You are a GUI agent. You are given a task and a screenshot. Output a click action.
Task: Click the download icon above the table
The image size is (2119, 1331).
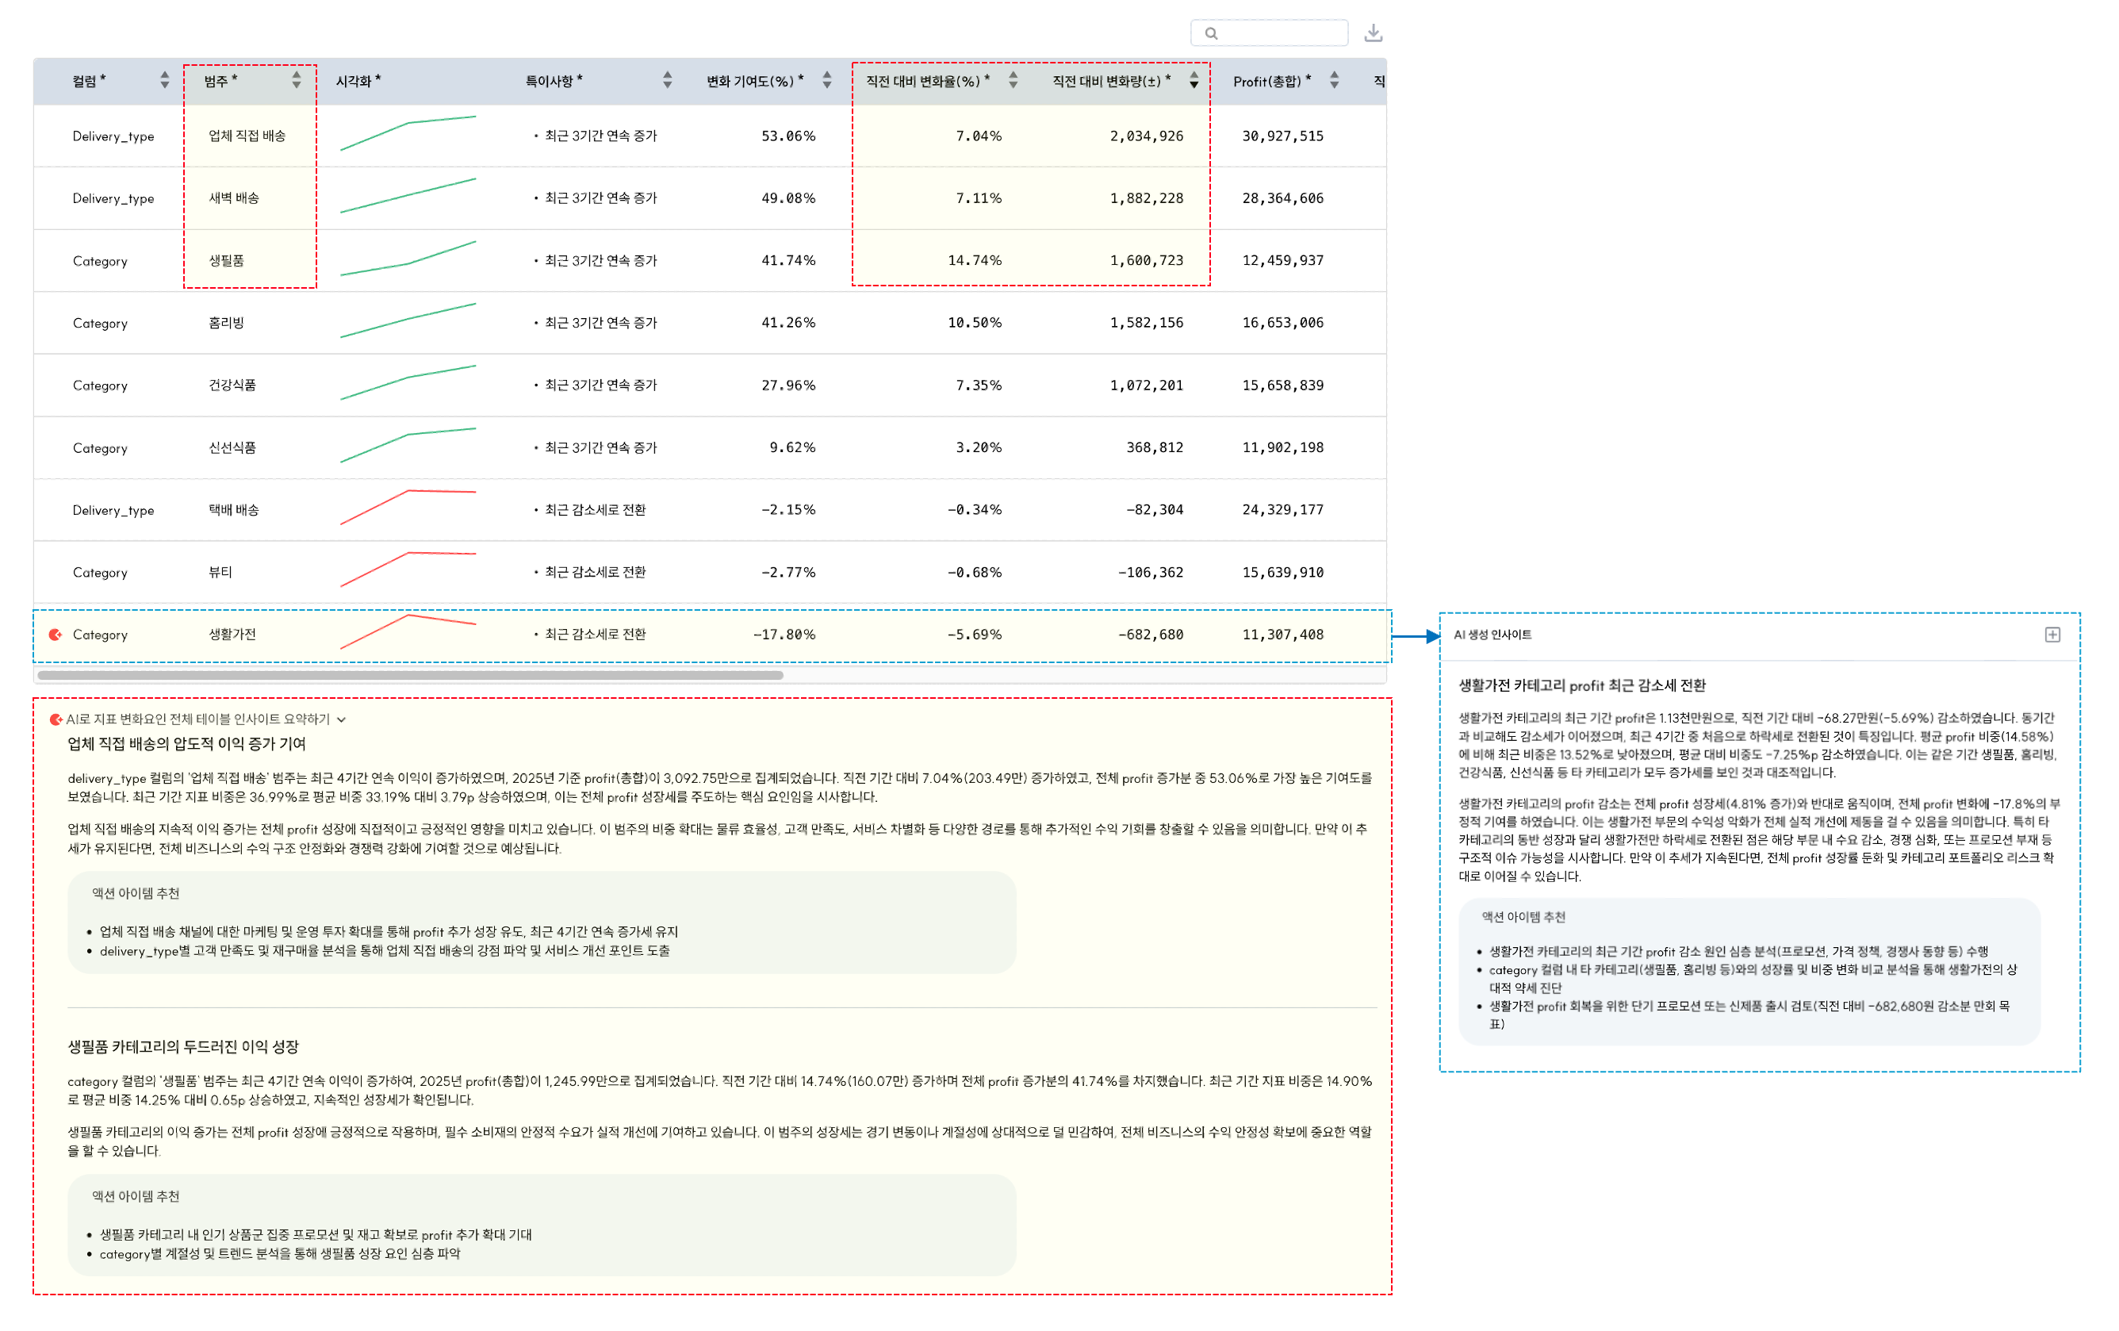tap(1373, 33)
